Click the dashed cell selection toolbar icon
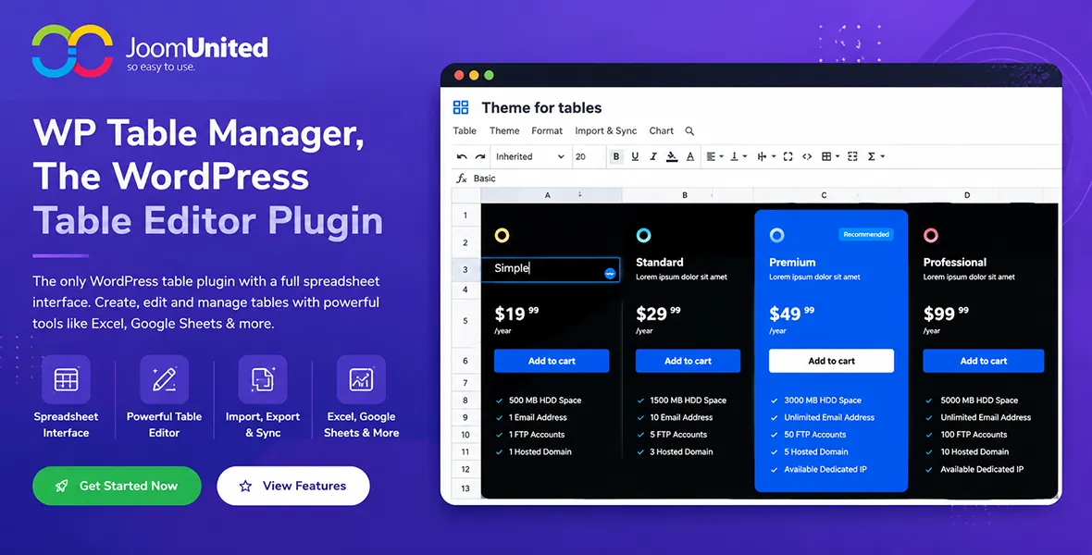This screenshot has width=1092, height=555. click(x=852, y=156)
